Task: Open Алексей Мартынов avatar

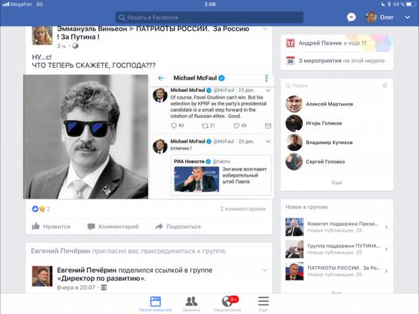Action: pos(294,104)
